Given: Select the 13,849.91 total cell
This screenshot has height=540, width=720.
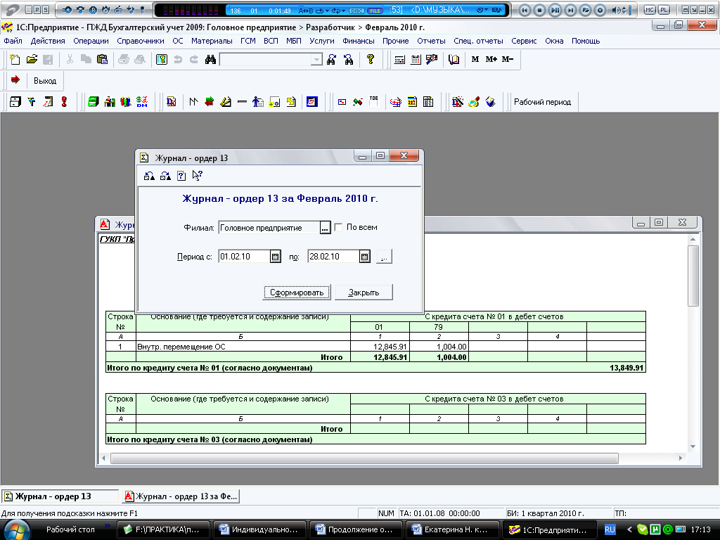Looking at the screenshot, I should pyautogui.click(x=626, y=368).
